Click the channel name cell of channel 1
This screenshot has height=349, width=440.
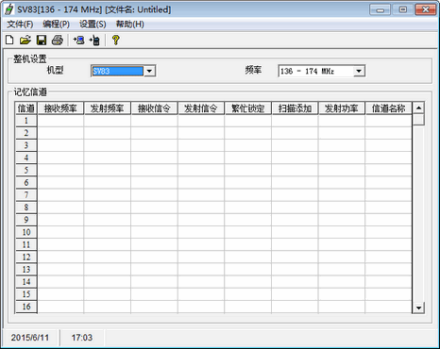(388, 121)
